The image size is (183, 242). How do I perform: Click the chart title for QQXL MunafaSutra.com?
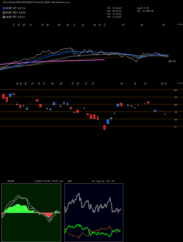coord(35,2)
